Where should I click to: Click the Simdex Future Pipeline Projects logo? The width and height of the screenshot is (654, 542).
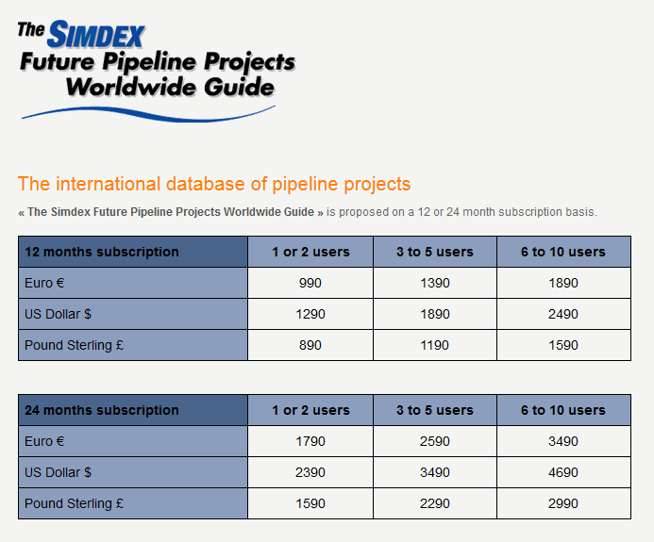(156, 68)
